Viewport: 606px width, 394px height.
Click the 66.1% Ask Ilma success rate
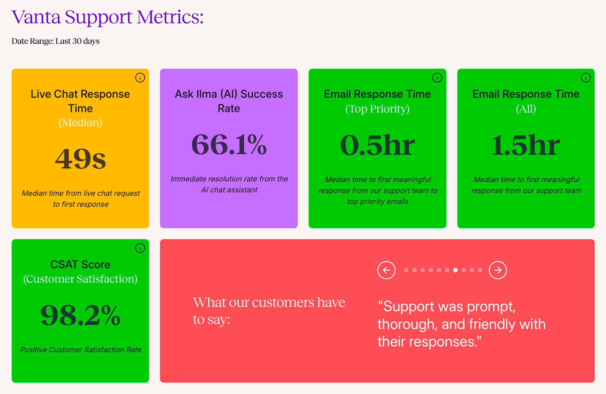click(x=229, y=144)
